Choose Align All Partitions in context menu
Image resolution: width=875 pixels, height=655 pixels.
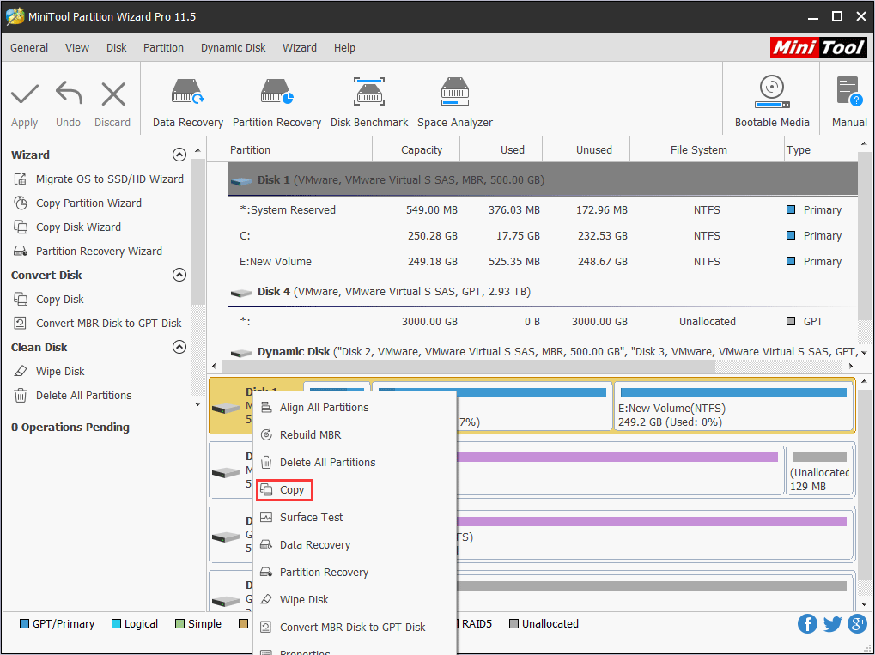[x=355, y=407]
